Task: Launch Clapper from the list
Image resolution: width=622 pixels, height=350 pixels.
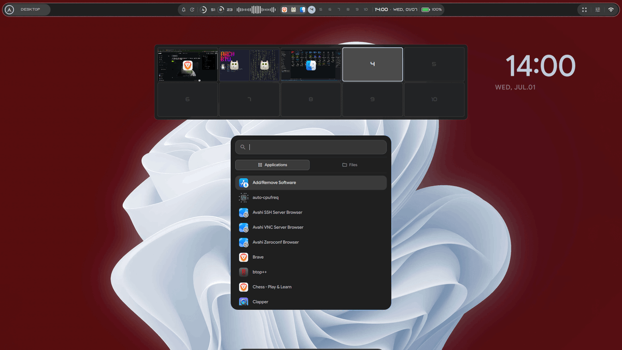Action: (311, 302)
